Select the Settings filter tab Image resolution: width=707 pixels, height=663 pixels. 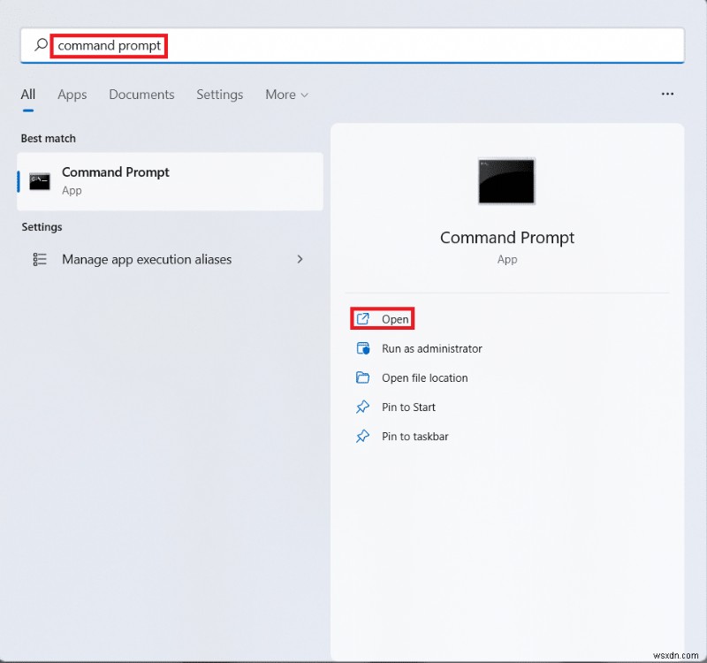[219, 95]
